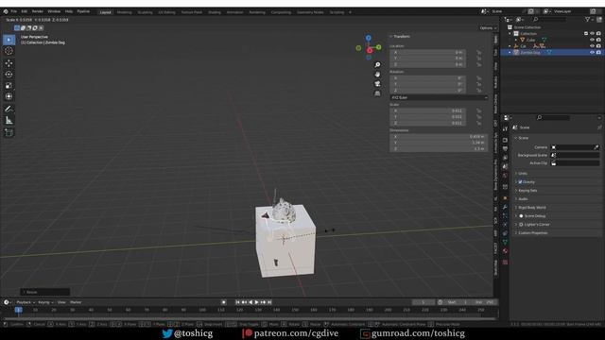
Task: Open the Texture checker properties tab
Action: [505, 263]
